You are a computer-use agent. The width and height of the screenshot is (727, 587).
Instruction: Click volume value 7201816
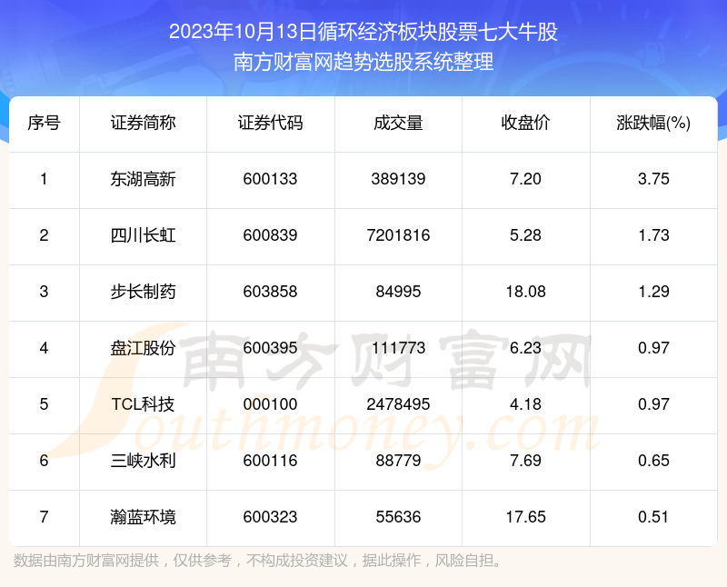click(x=398, y=235)
